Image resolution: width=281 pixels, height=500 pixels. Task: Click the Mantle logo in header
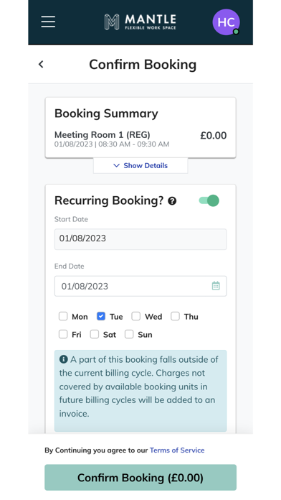[140, 22]
